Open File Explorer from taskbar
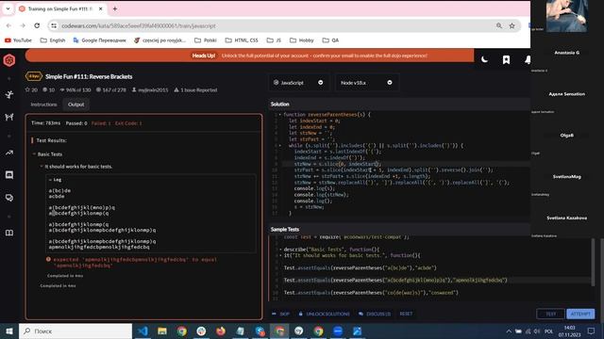The image size is (604, 339). [162, 331]
